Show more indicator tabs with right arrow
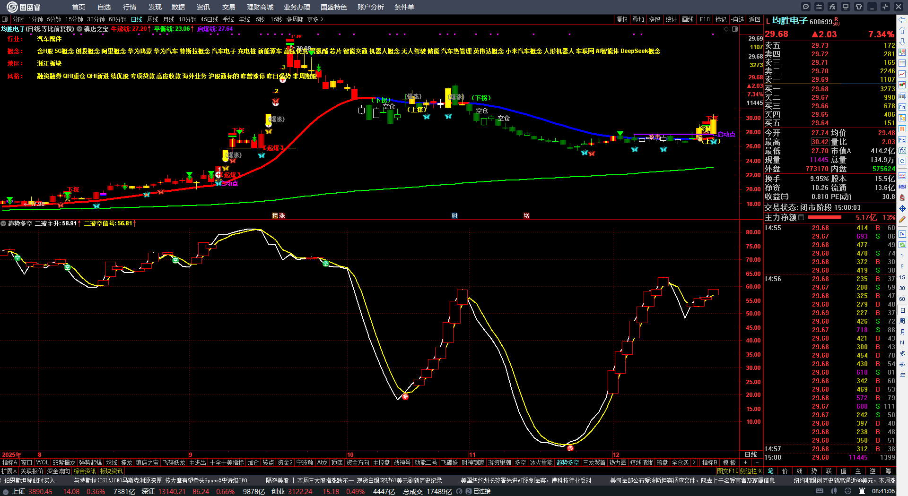The image size is (908, 496). pyautogui.click(x=694, y=462)
